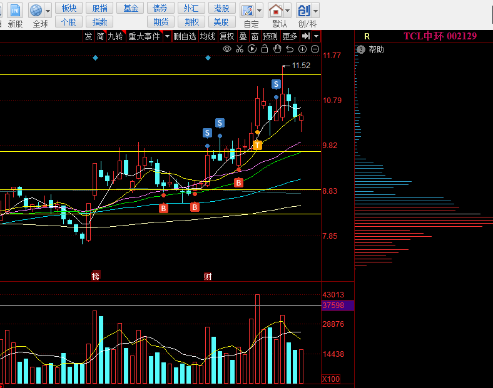This screenshot has width=493, height=388.
Task: Click the R label in the right panel header
Action: coord(367,36)
